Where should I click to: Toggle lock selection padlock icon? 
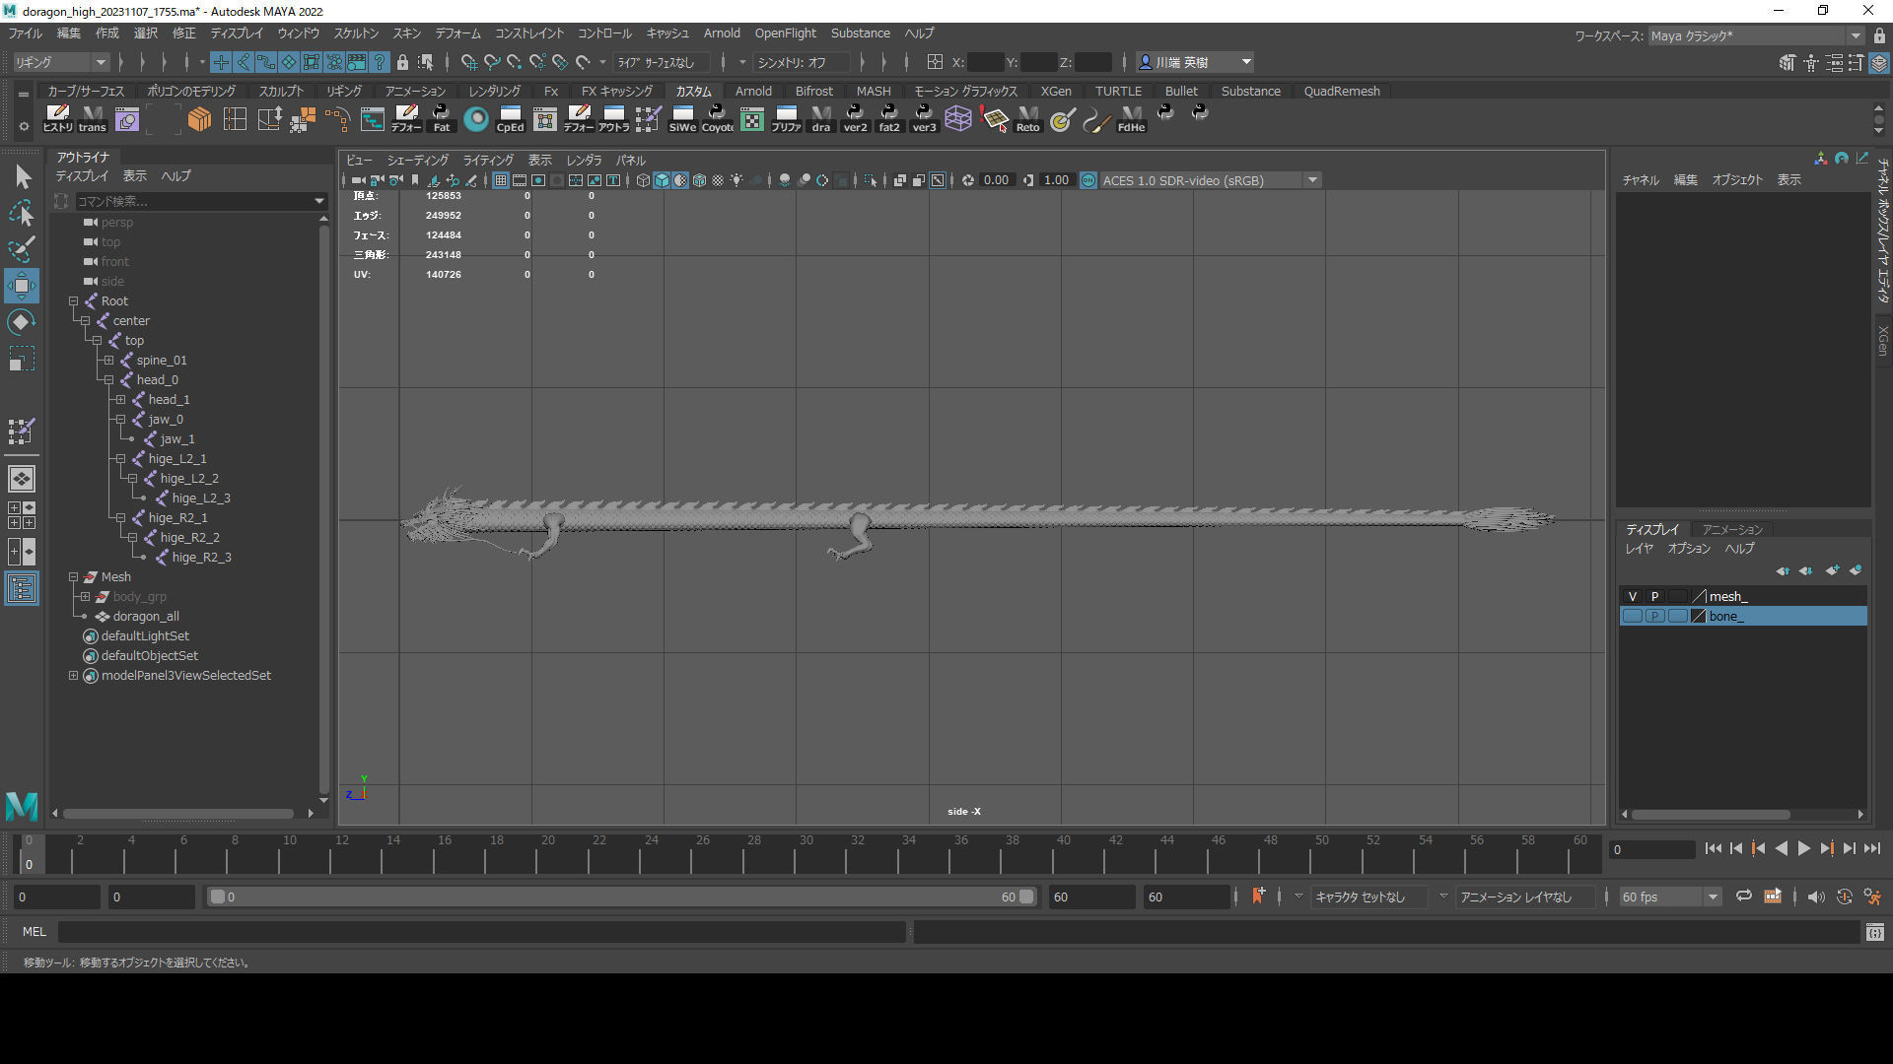pos(402,62)
